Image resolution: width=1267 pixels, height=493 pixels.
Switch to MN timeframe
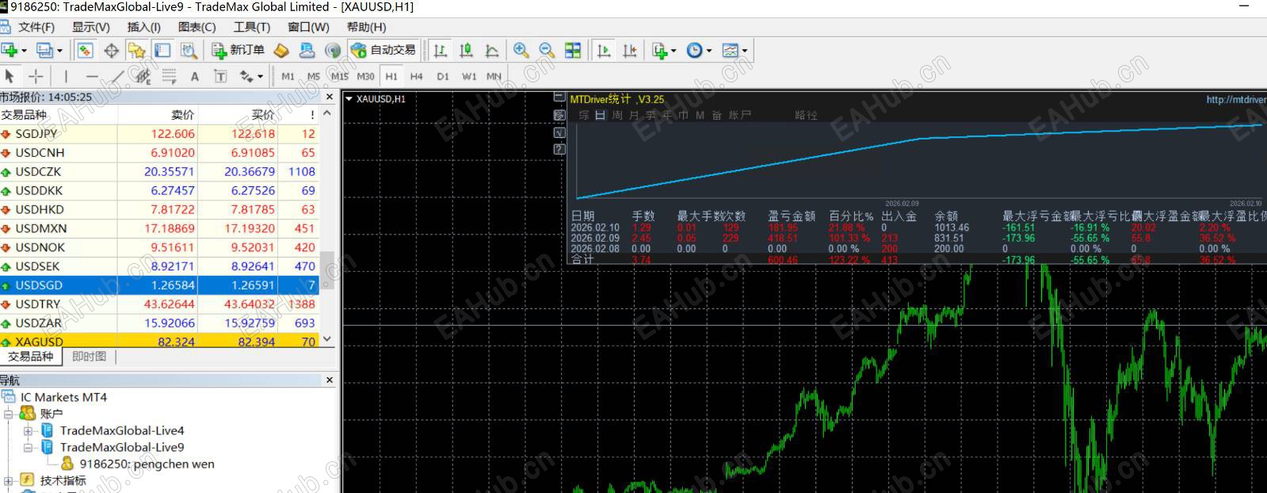point(494,76)
